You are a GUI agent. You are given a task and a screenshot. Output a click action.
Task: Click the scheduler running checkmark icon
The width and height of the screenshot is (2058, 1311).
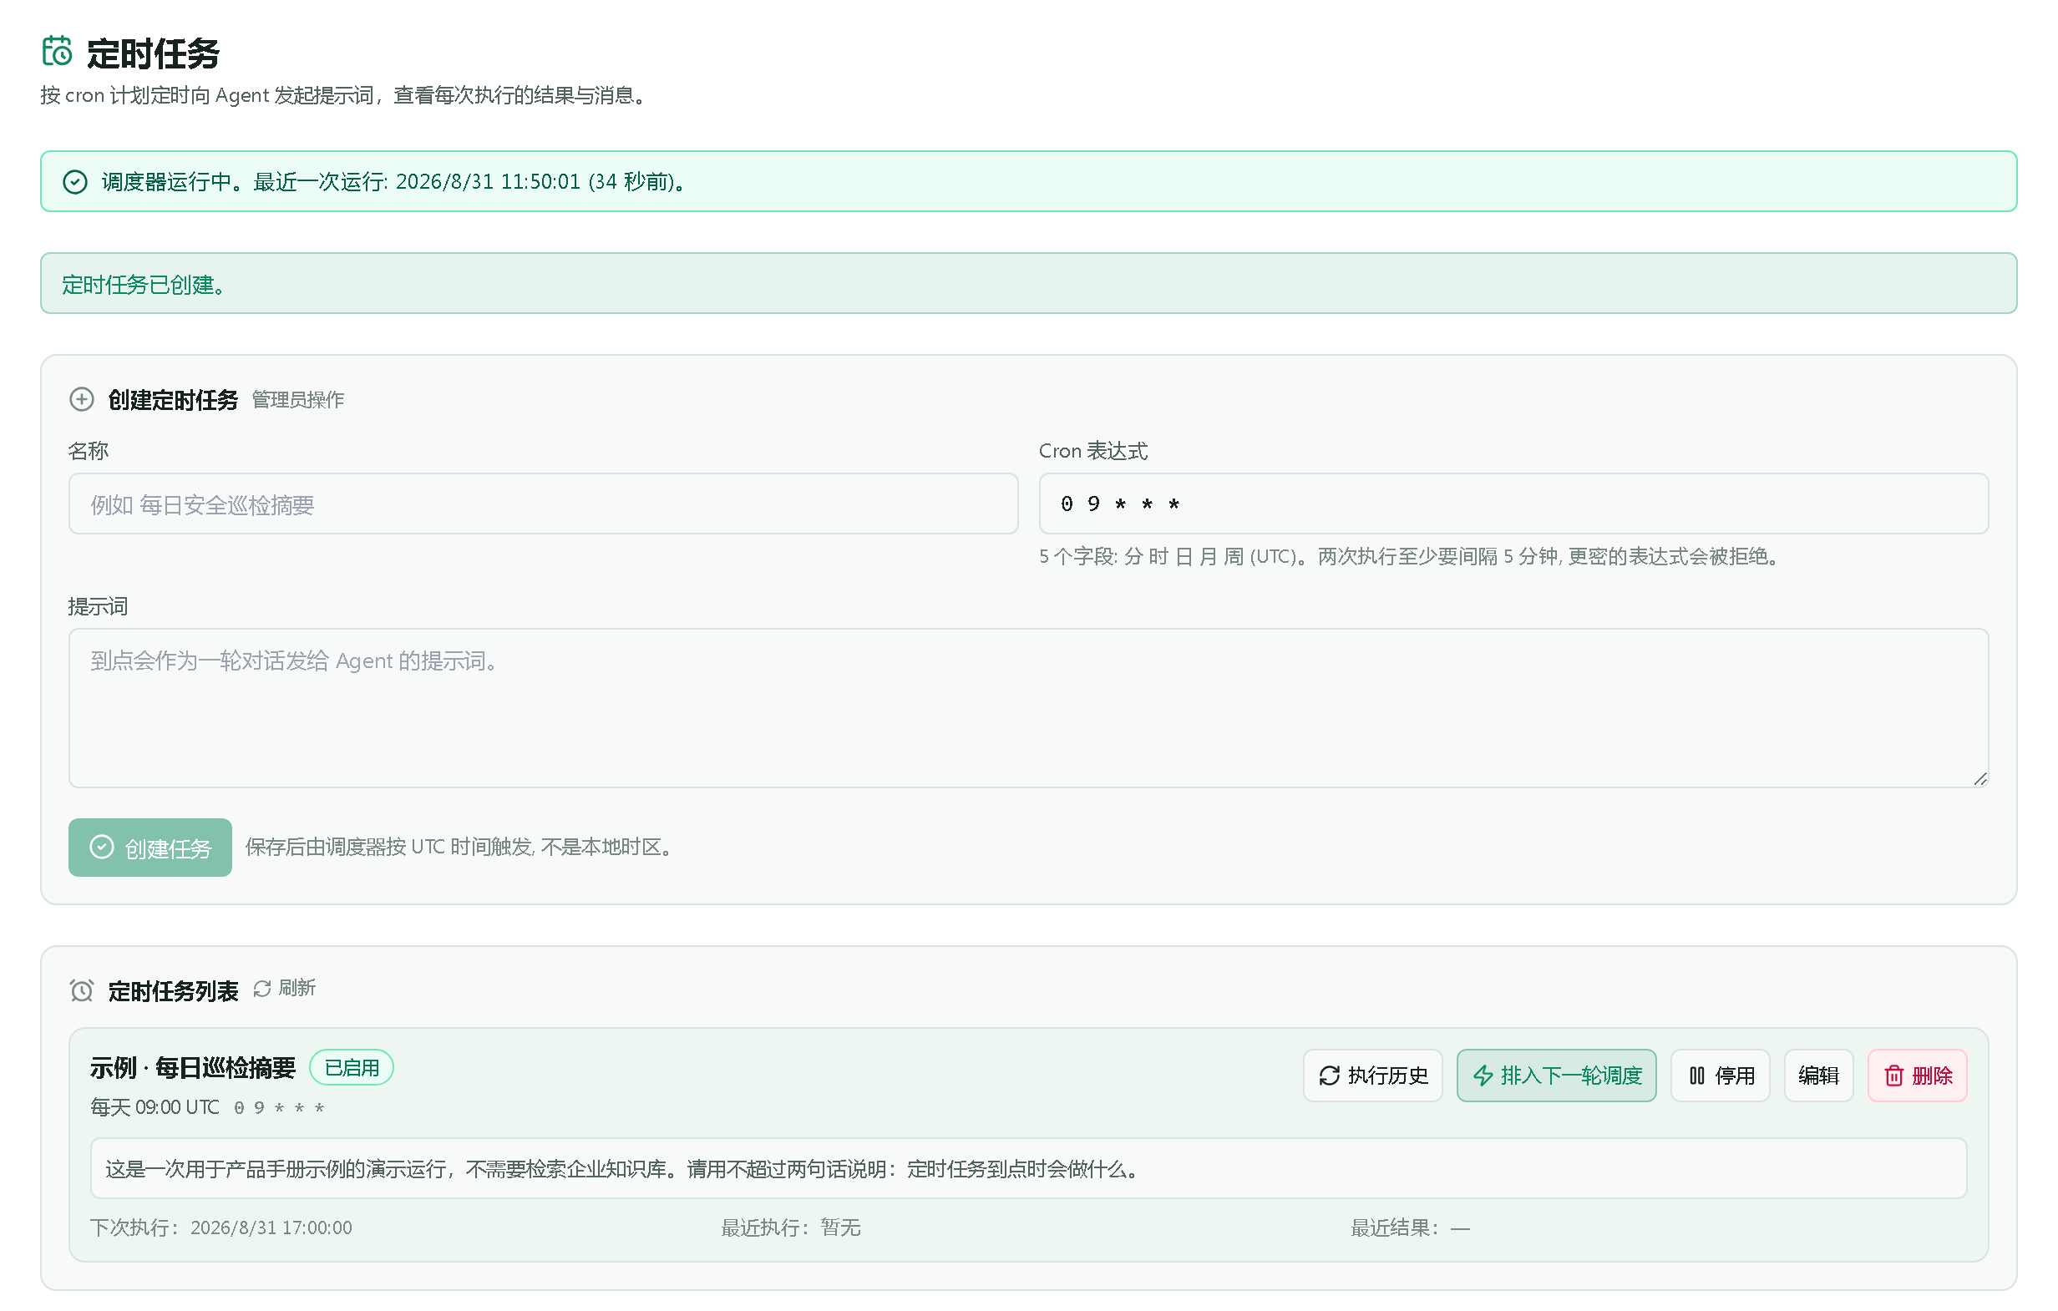[75, 182]
